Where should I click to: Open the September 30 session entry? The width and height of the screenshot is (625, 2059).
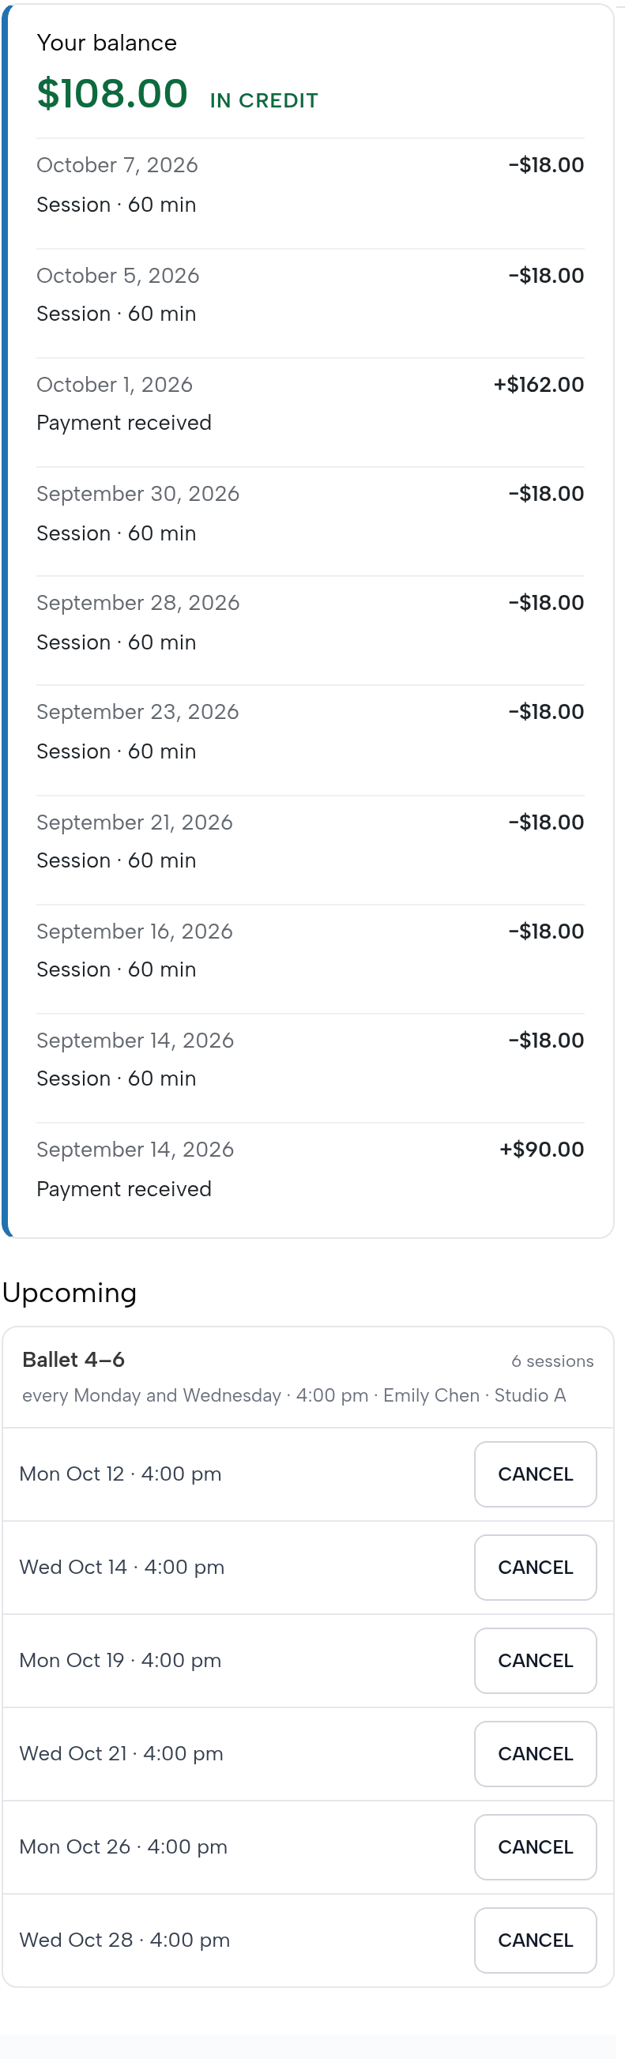(x=310, y=521)
